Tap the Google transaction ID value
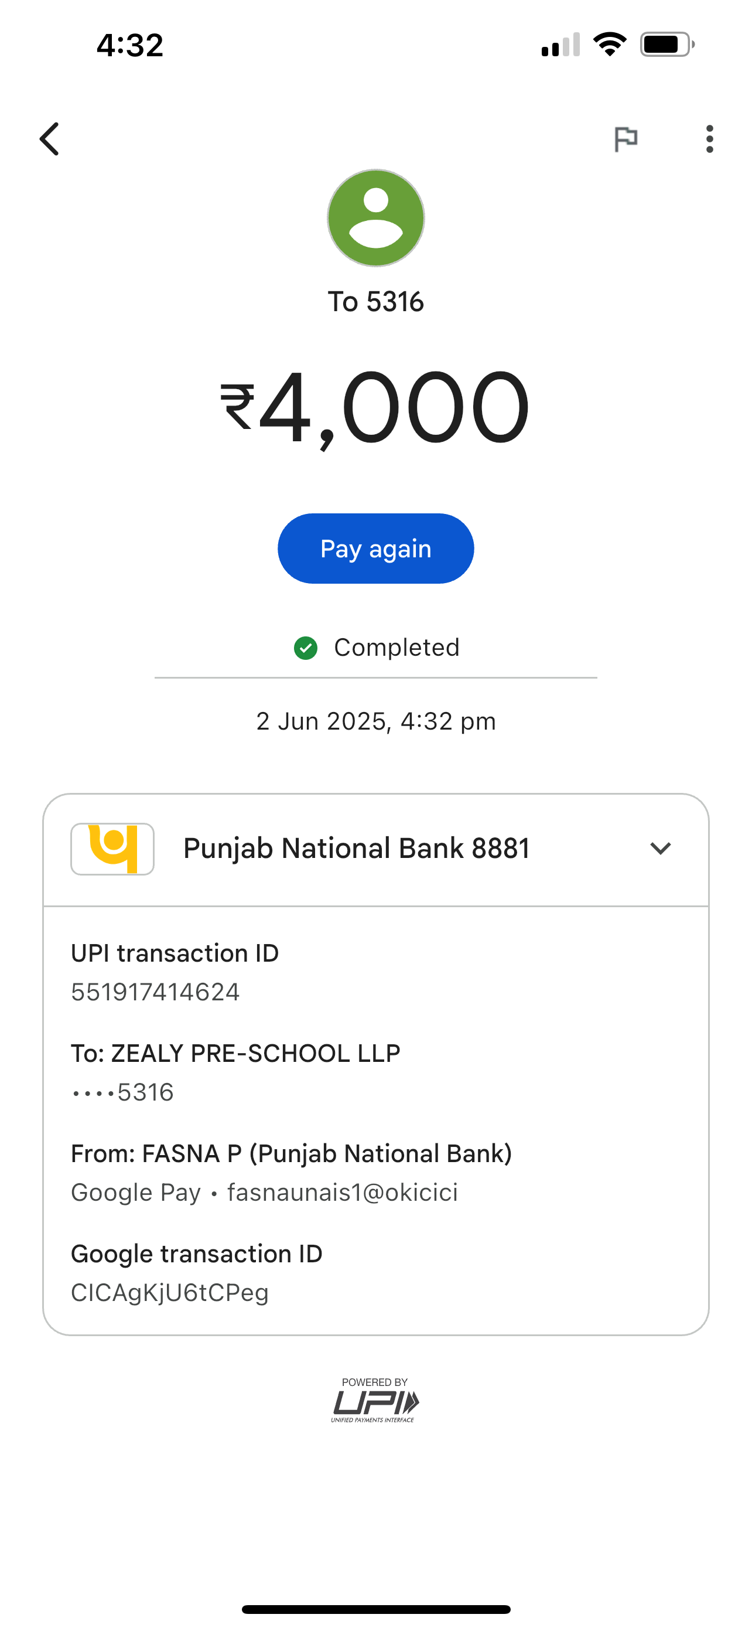This screenshot has width=752, height=1628. (170, 1293)
